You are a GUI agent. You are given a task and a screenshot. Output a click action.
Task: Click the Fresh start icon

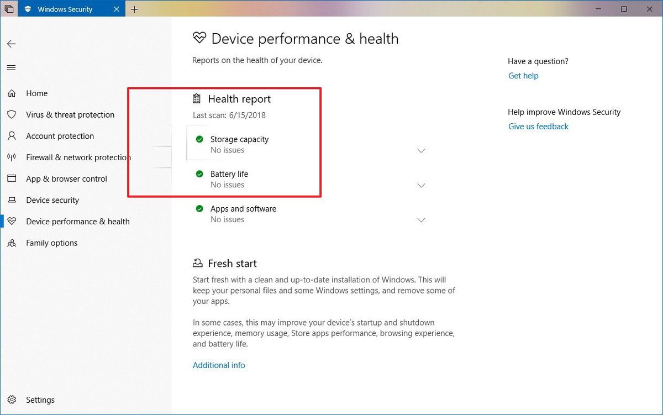(x=198, y=263)
